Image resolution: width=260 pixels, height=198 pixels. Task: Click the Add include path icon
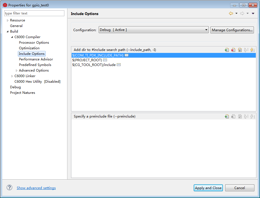click(x=227, y=50)
